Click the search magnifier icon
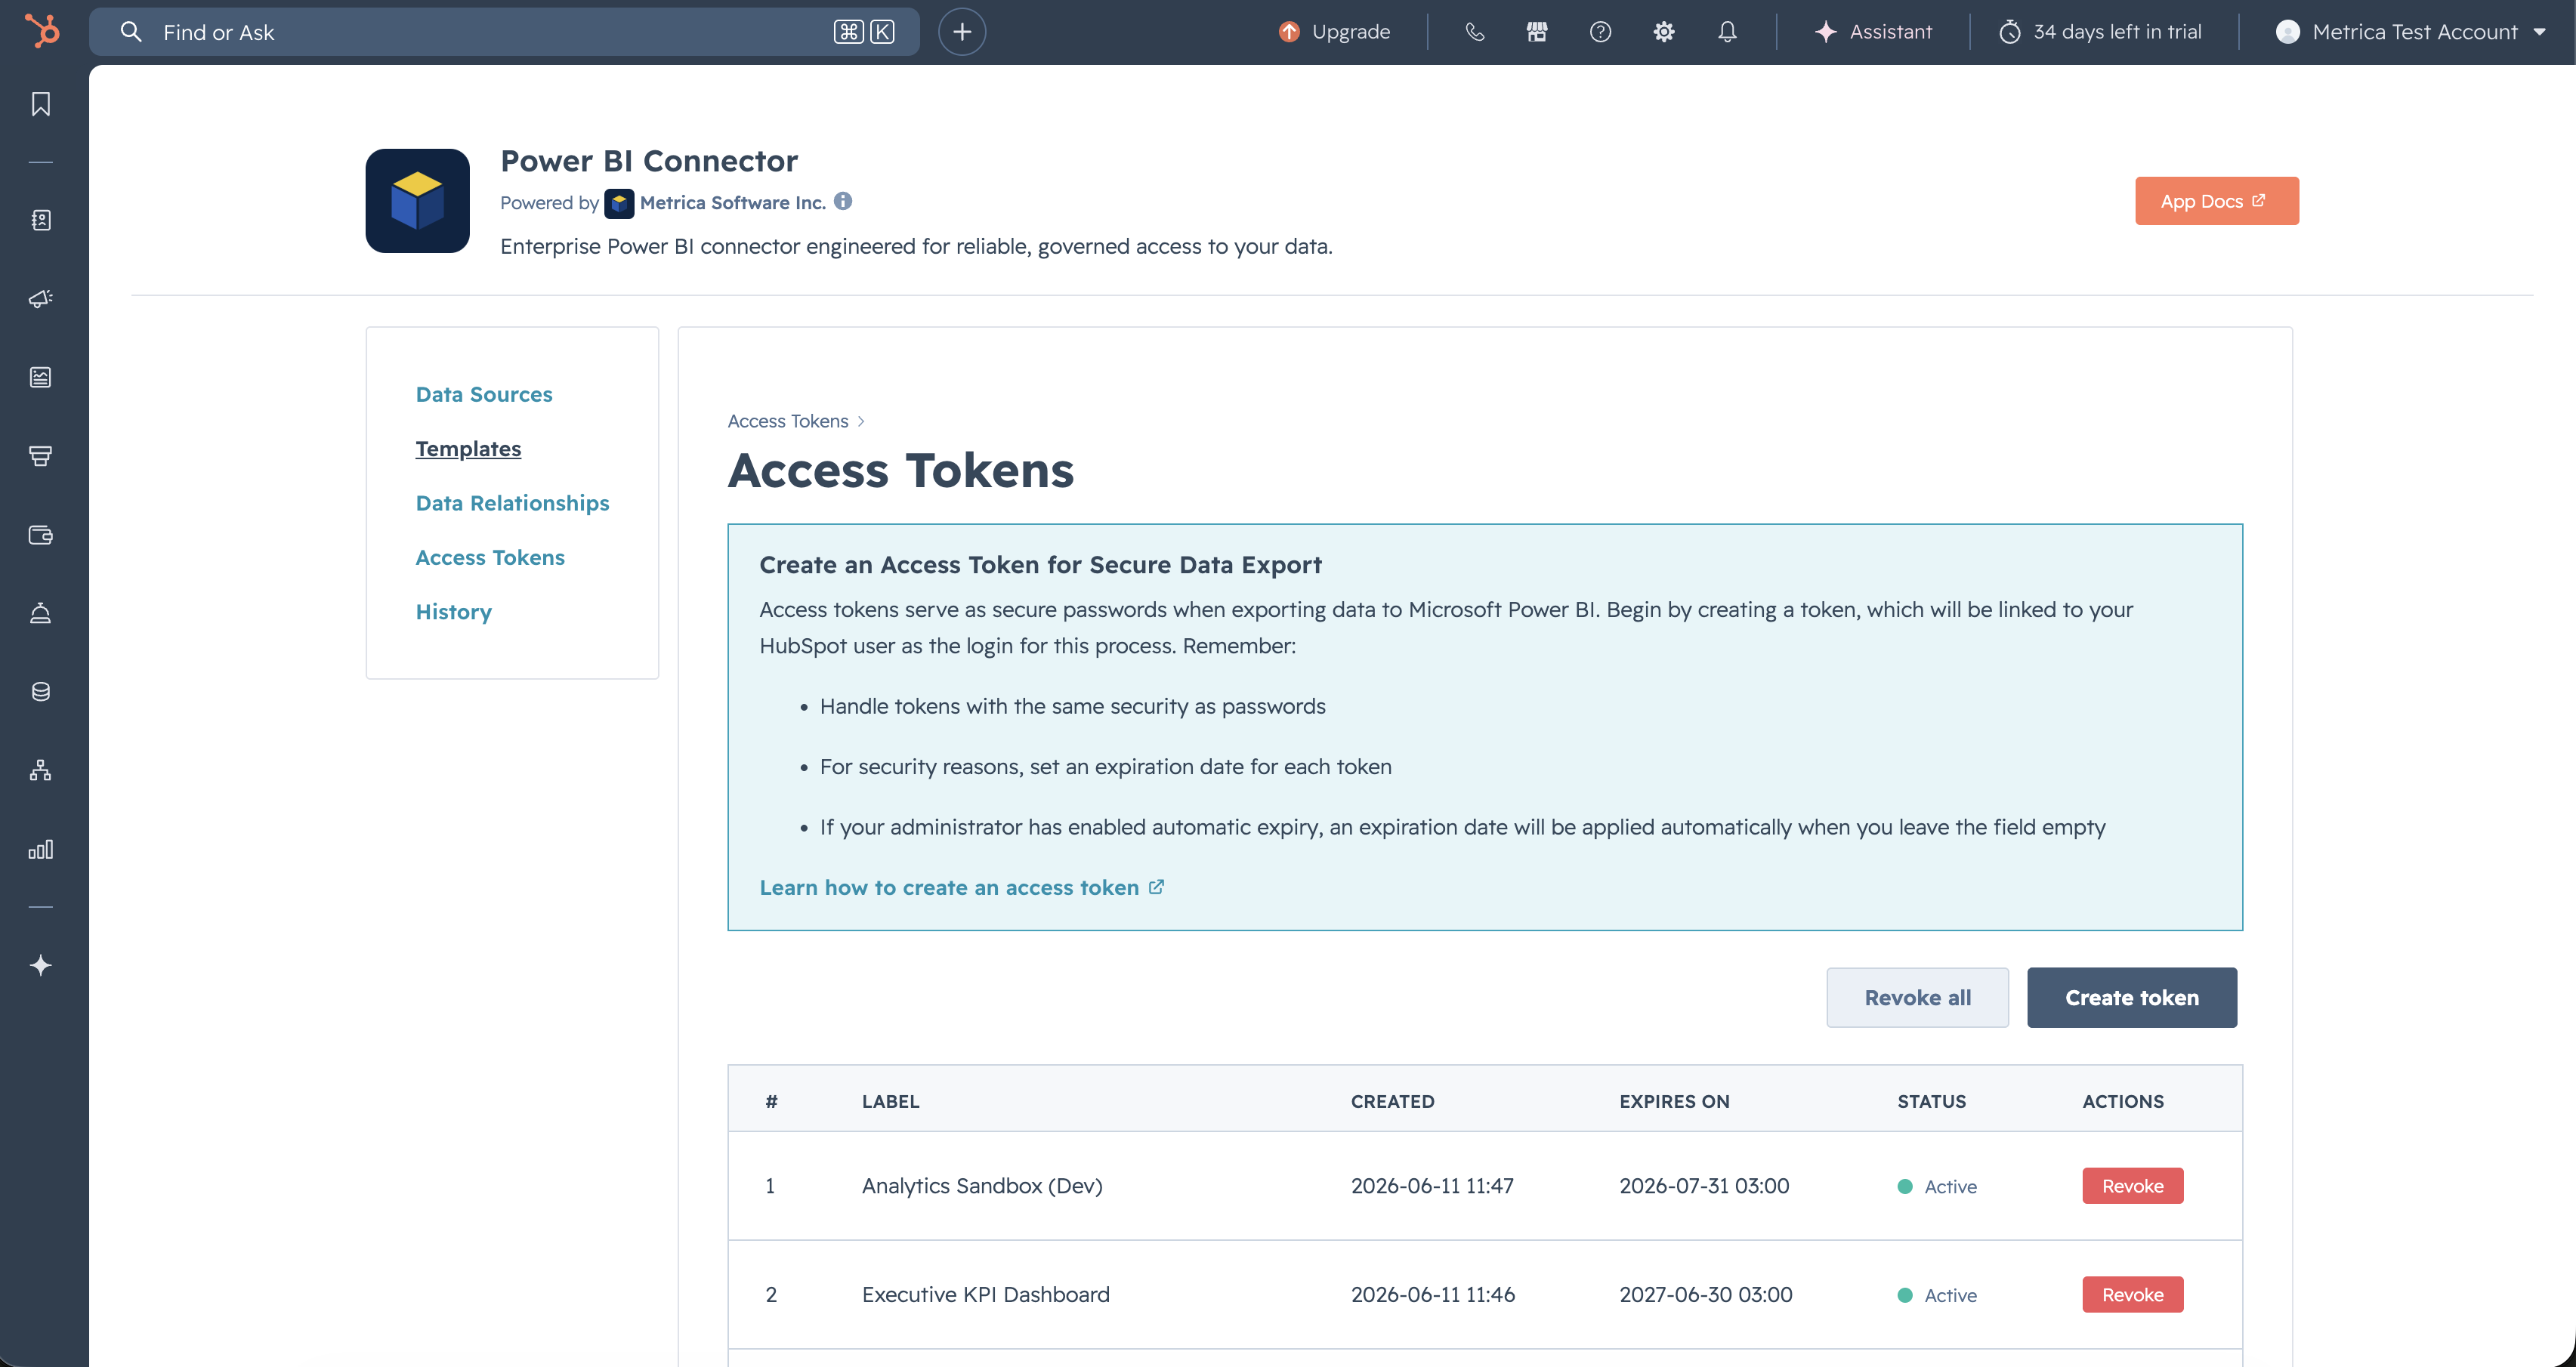This screenshot has width=2576, height=1367. pyautogui.click(x=131, y=32)
